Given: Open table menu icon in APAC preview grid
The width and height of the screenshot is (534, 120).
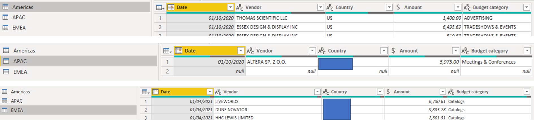Looking at the screenshot, I should [168, 51].
